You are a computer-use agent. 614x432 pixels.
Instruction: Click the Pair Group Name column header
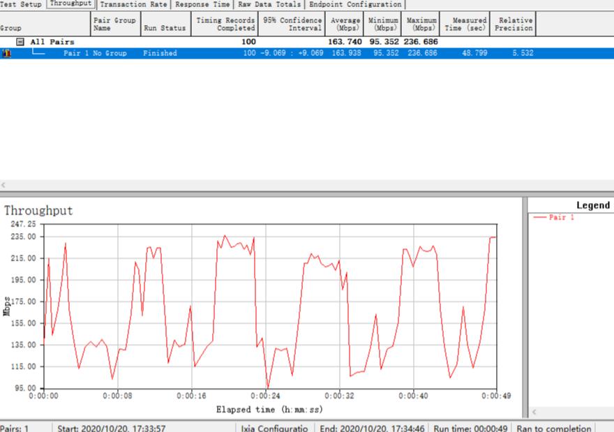(x=116, y=24)
